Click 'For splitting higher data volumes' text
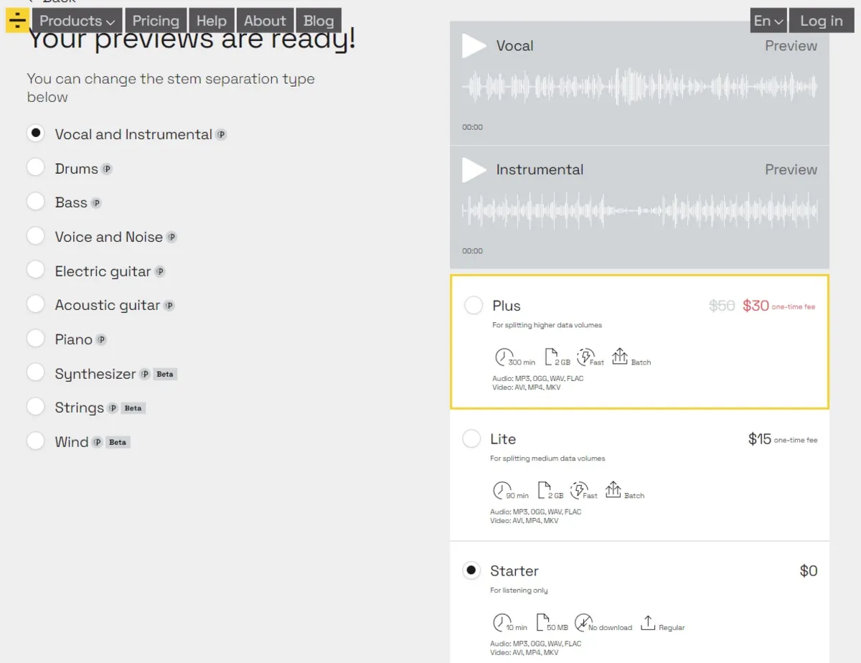Screen dimensions: 861x663 (547, 325)
